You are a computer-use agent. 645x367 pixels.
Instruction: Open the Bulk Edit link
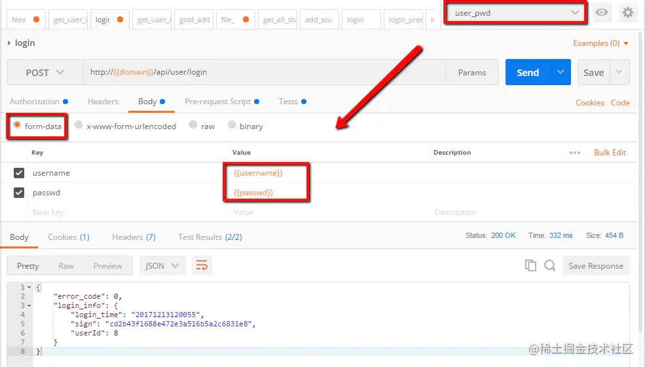coord(610,153)
